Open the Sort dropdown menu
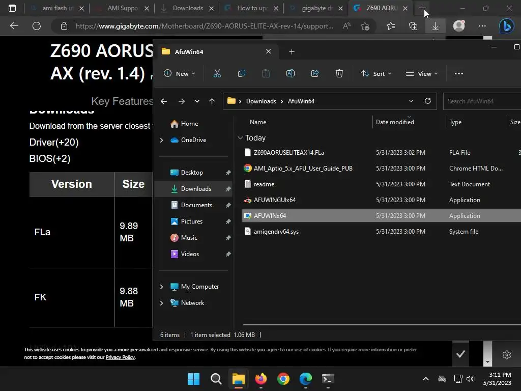This screenshot has height=391, width=521. (376, 73)
